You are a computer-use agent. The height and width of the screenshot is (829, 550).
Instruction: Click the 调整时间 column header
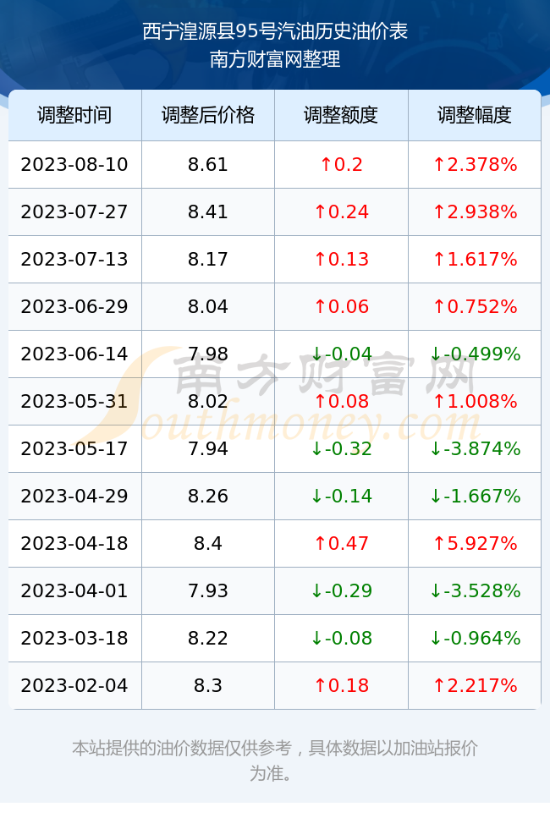pyautogui.click(x=74, y=115)
